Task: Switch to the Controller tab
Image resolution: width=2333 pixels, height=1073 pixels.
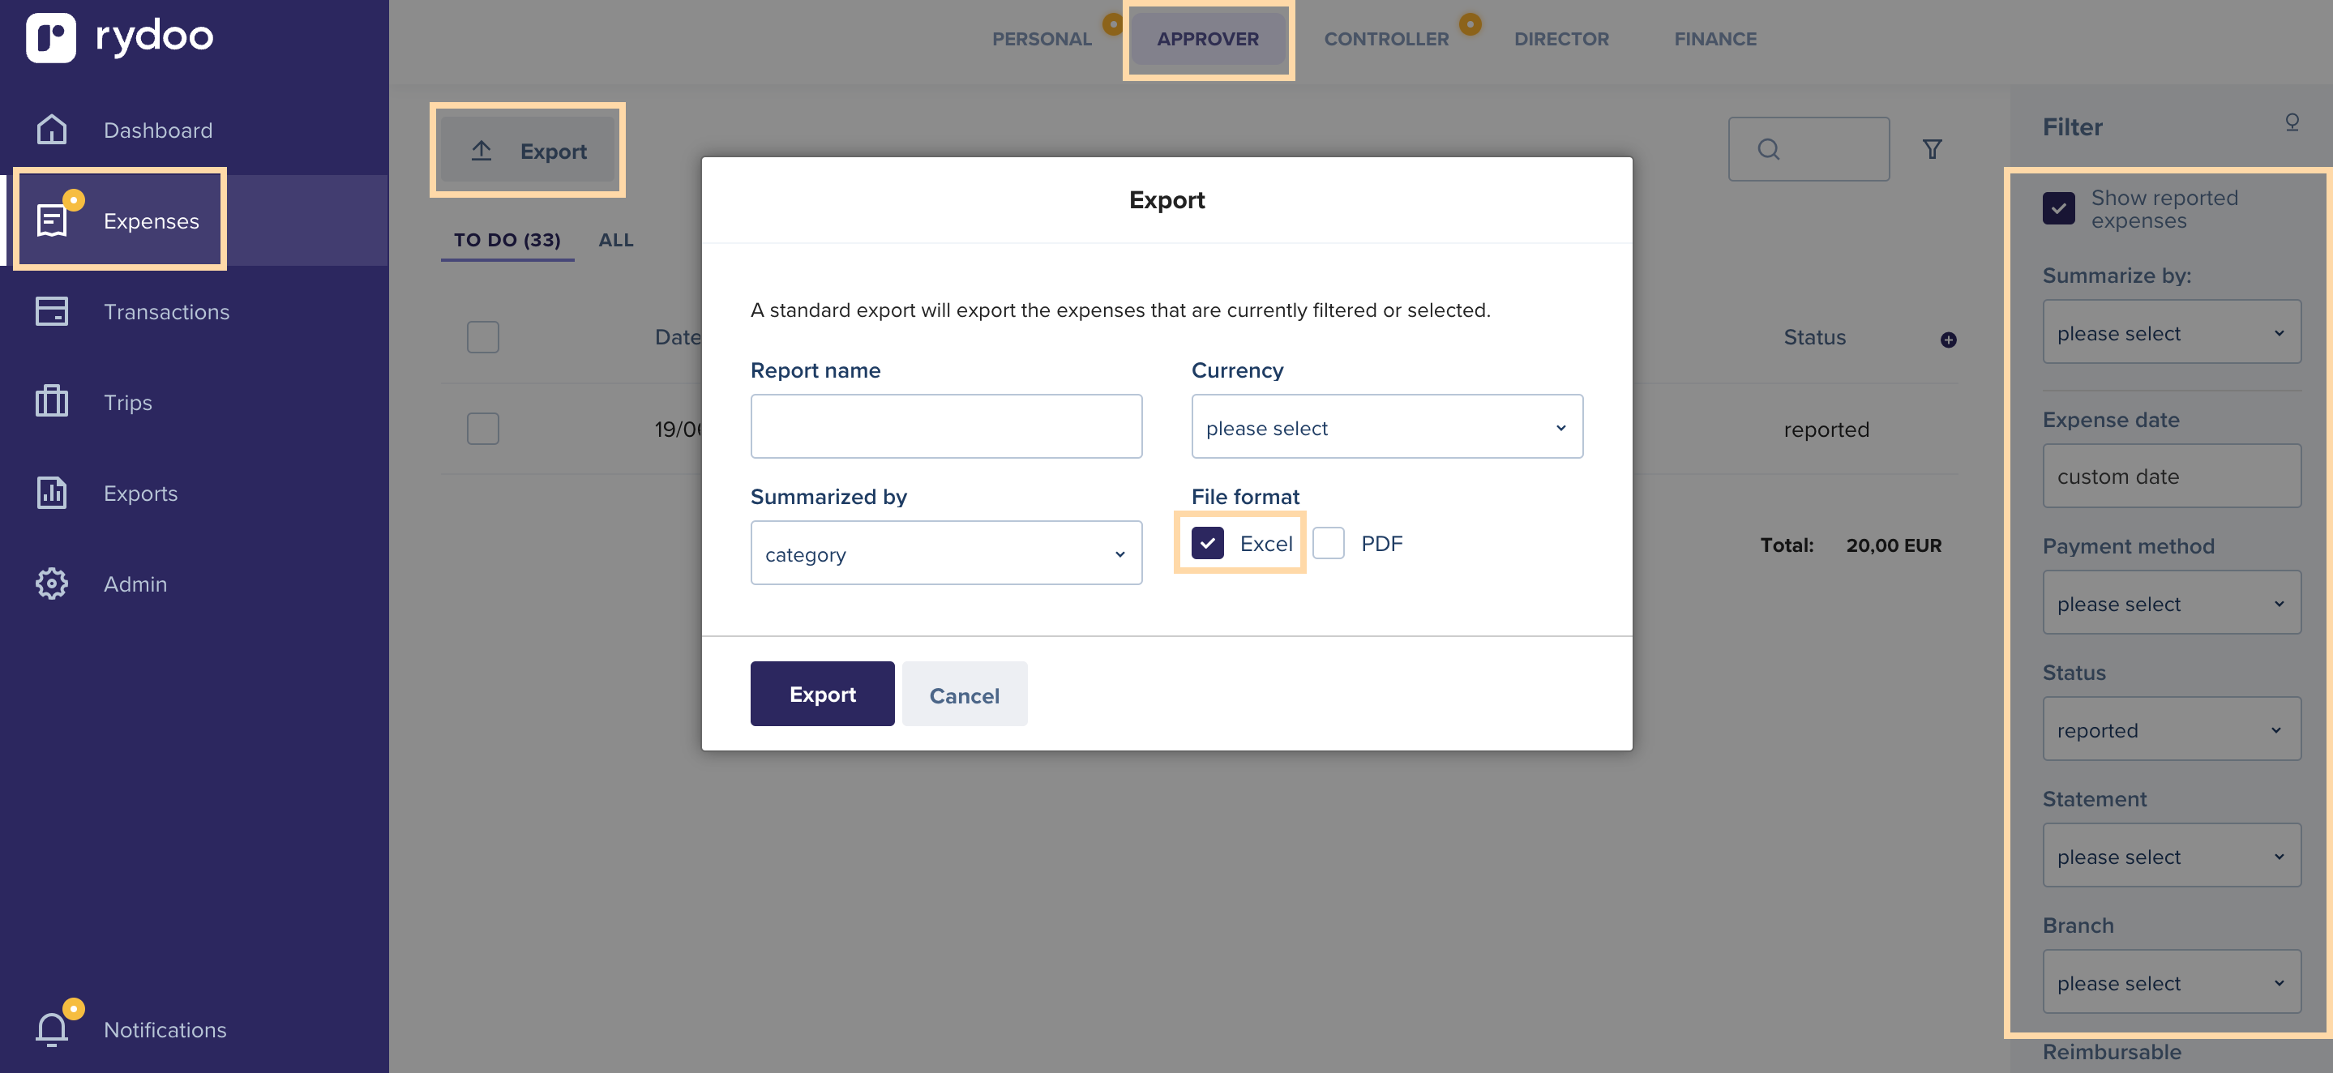Action: pos(1385,39)
